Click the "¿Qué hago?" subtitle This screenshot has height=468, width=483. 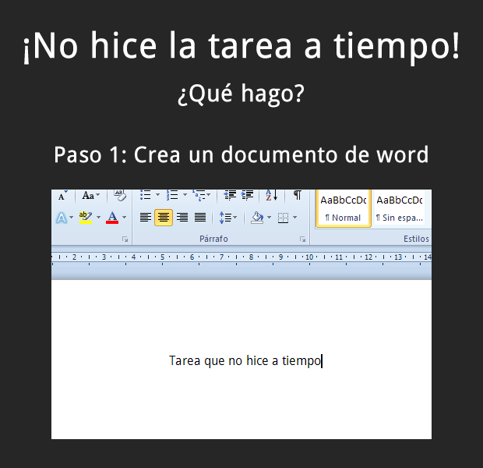click(241, 94)
